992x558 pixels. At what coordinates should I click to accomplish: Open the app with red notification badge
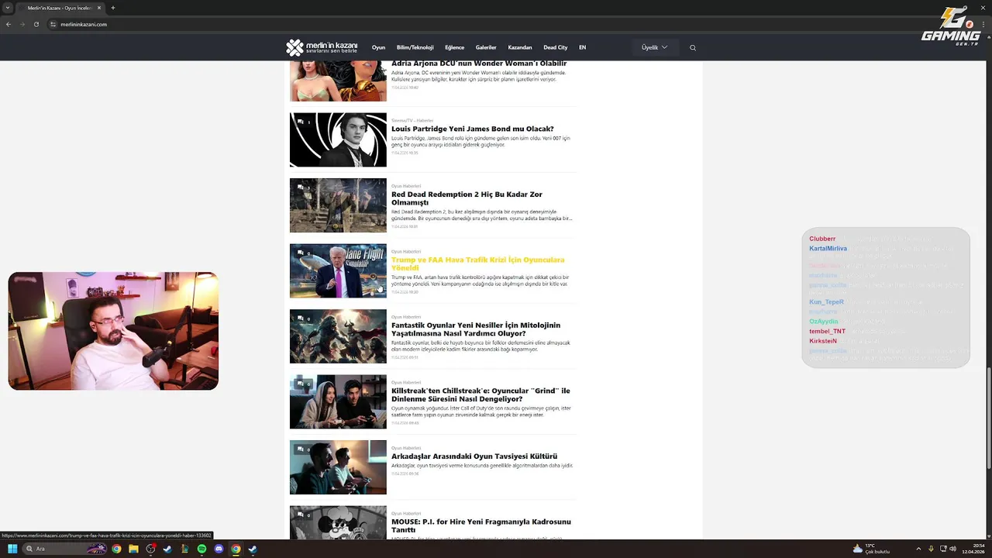click(150, 549)
